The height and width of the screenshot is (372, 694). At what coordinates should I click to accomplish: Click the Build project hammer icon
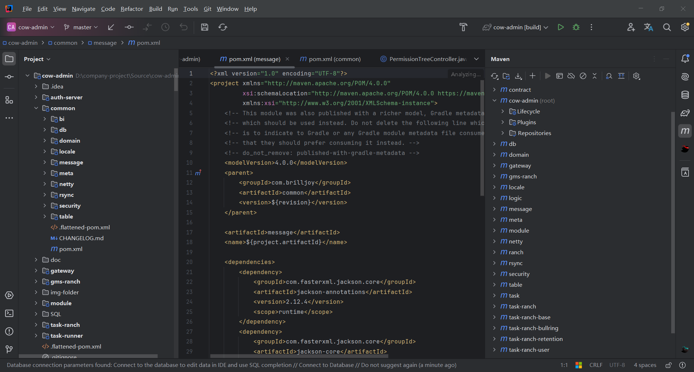[463, 27]
